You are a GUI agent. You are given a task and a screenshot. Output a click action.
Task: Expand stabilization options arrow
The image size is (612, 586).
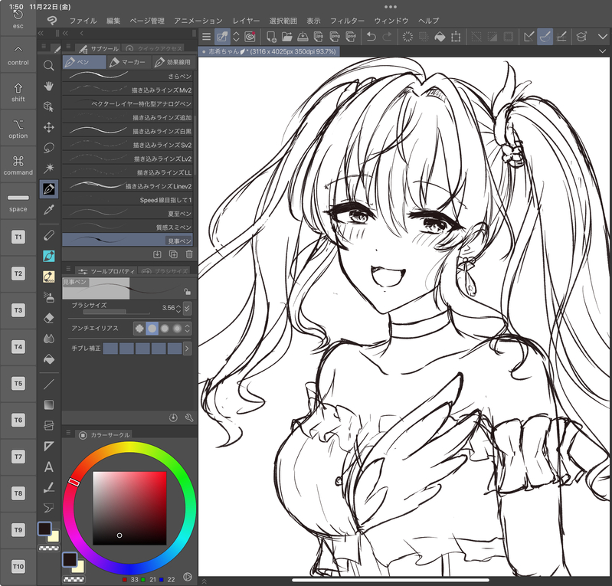(x=188, y=349)
